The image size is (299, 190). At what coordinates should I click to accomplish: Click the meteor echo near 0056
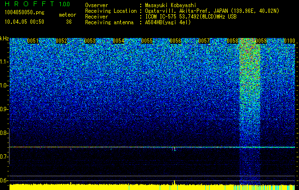(x=174, y=149)
